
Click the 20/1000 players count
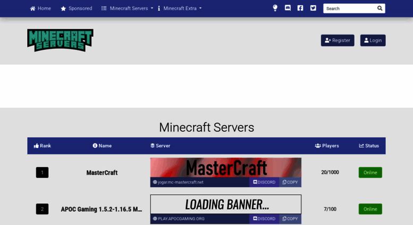[330, 172]
